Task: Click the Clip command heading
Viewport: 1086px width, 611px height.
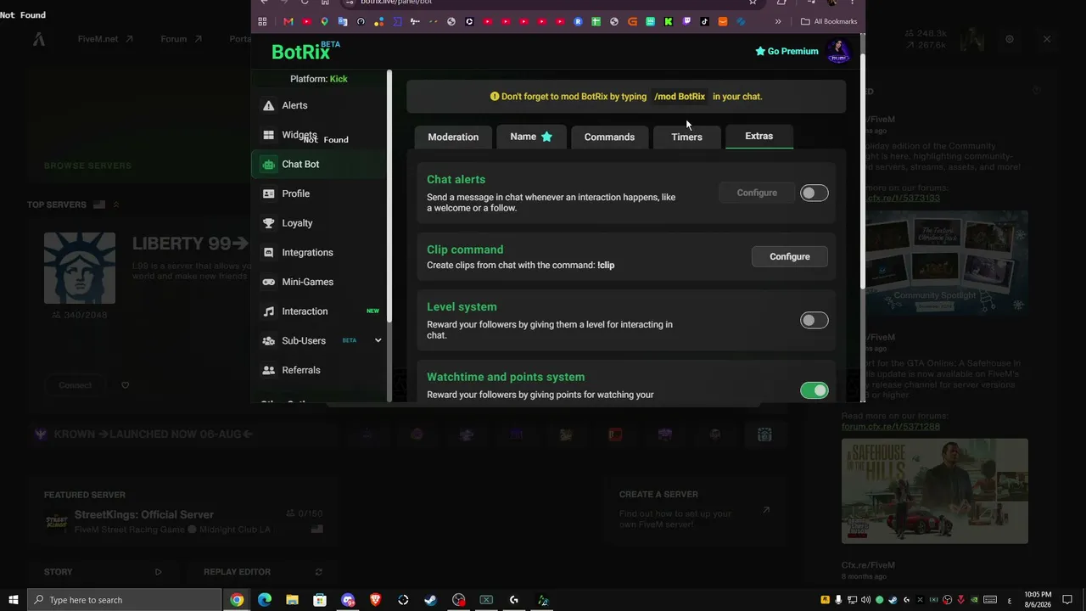Action: pyautogui.click(x=465, y=249)
